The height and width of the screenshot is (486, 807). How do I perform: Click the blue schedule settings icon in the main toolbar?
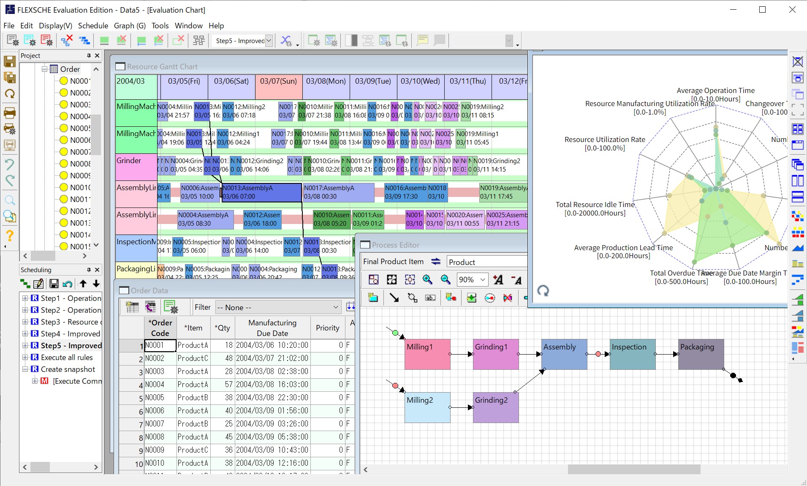pos(30,41)
